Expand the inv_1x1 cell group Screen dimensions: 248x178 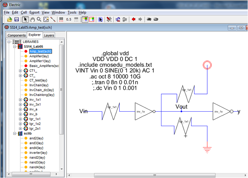[x=20, y=100]
